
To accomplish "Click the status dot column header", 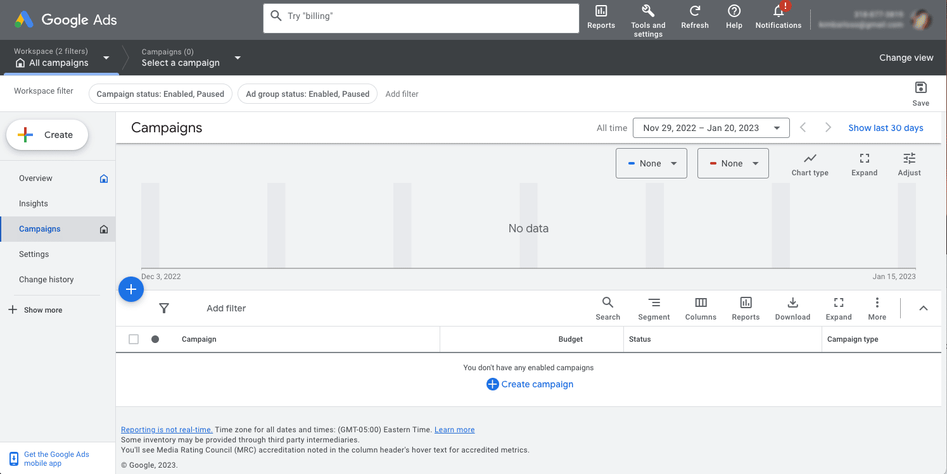I will 155,339.
